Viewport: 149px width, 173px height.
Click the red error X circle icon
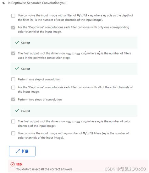tap(13, 164)
